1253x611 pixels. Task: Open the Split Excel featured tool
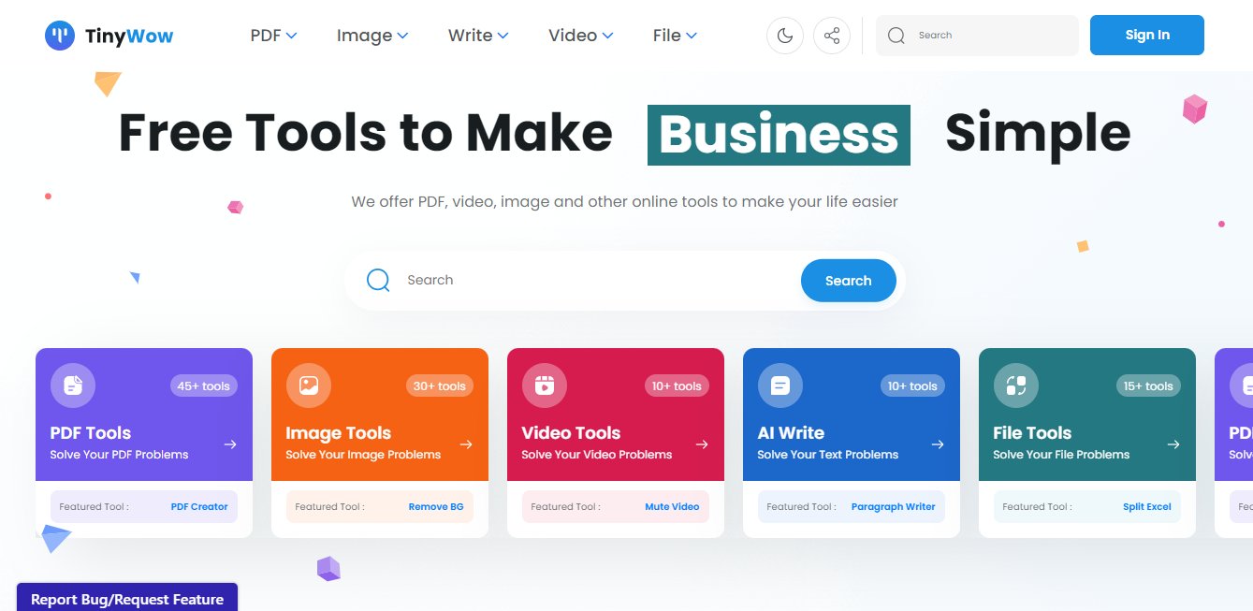pyautogui.click(x=1147, y=507)
